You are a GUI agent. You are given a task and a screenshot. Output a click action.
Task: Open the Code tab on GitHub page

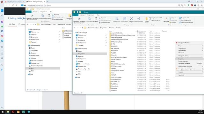(x=12, y=24)
